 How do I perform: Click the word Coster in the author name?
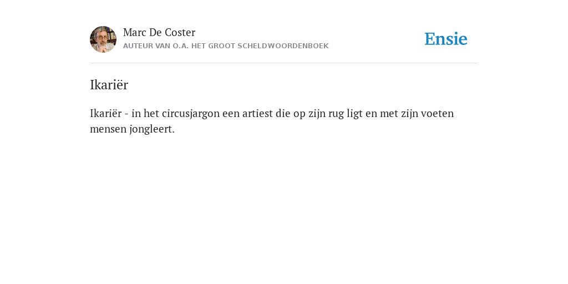[180, 32]
